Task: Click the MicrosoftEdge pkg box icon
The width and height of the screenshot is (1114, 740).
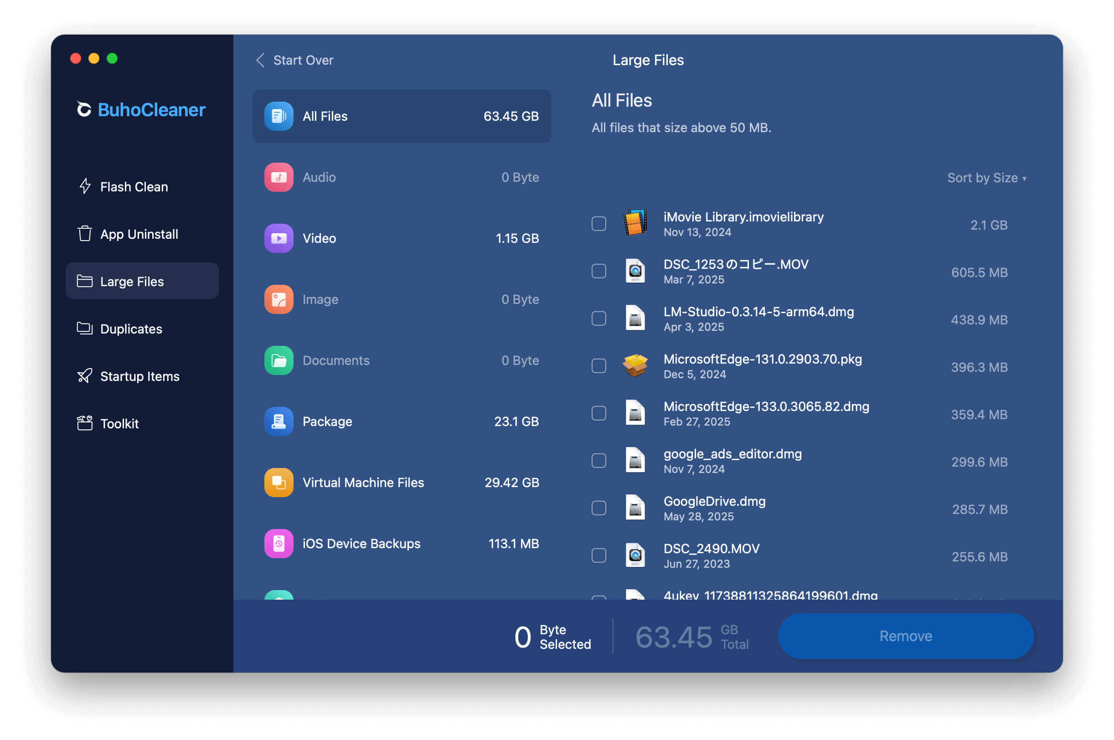Action: coord(635,366)
